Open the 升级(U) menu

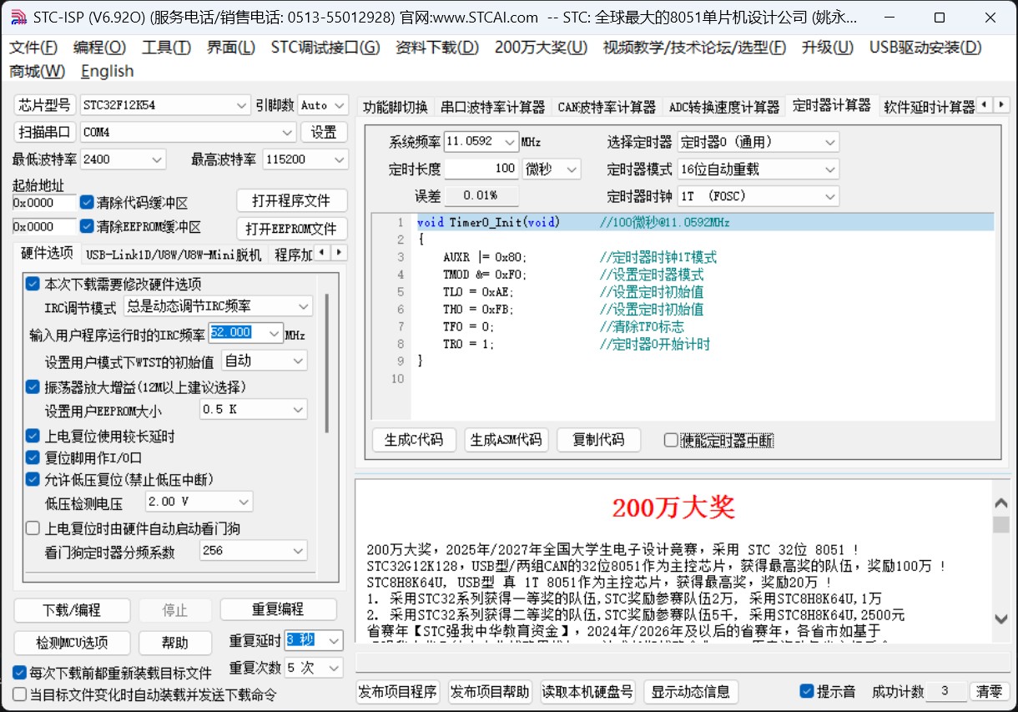tap(827, 47)
